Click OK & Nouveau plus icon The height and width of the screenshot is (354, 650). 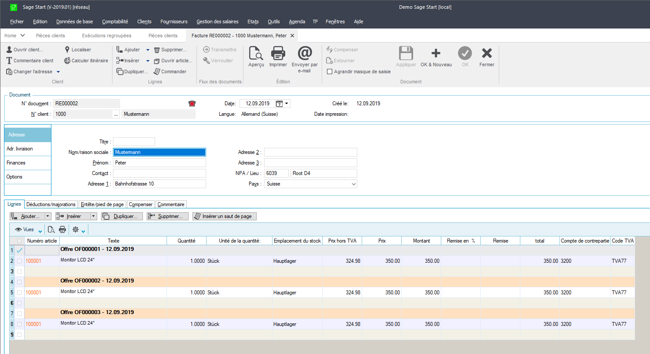436,54
